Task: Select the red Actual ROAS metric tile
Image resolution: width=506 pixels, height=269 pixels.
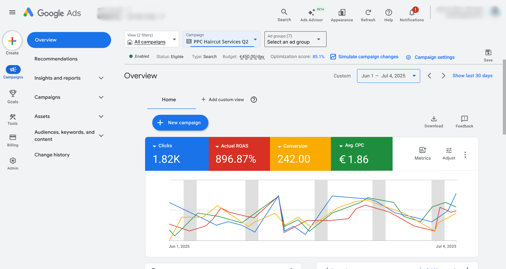Action: (239, 154)
